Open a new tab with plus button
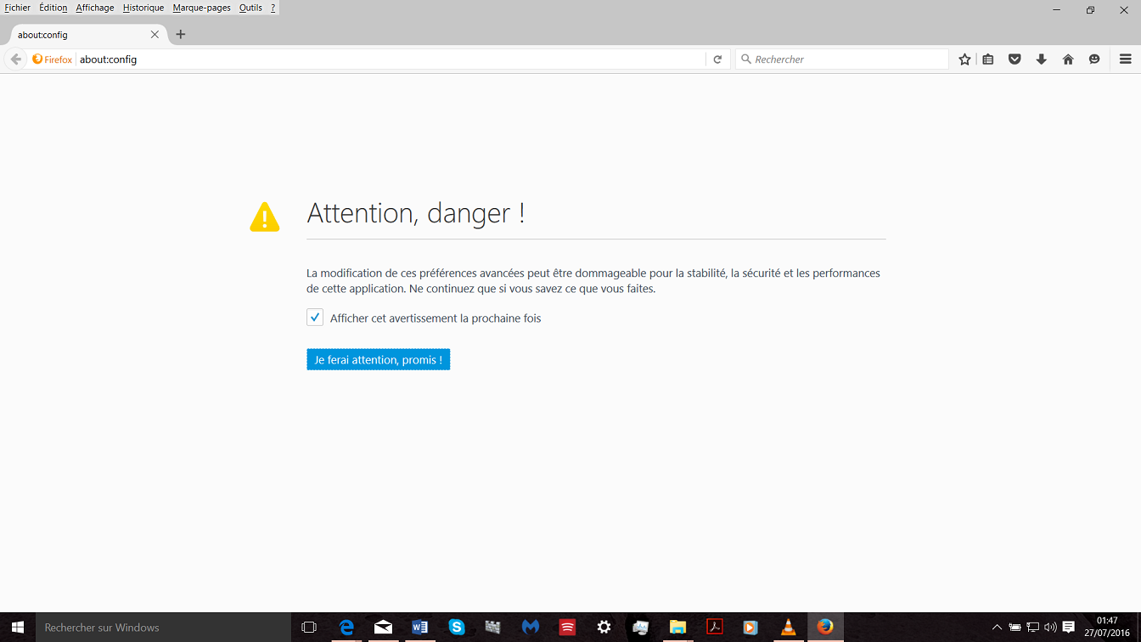 tap(181, 35)
